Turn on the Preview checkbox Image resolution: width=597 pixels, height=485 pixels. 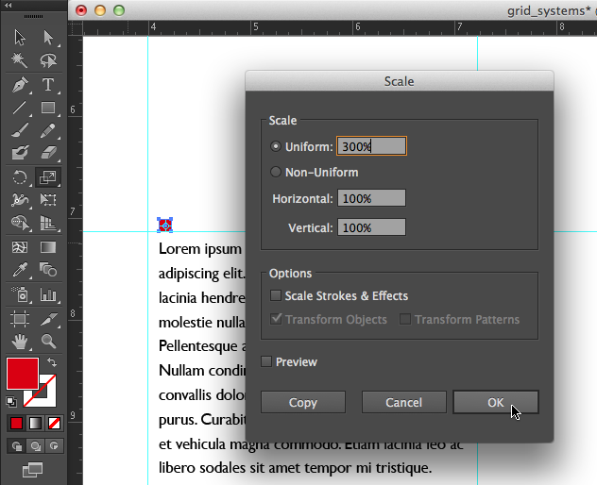pos(266,361)
